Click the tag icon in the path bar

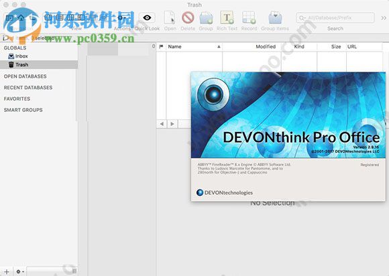point(5,38)
